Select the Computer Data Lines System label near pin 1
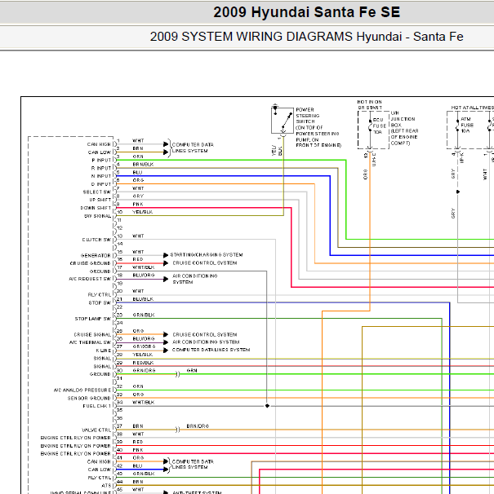494x494 pixels. tap(193, 148)
